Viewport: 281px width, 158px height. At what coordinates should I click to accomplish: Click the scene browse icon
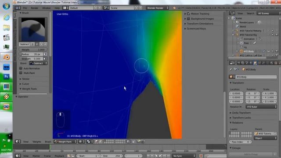pos(106,8)
